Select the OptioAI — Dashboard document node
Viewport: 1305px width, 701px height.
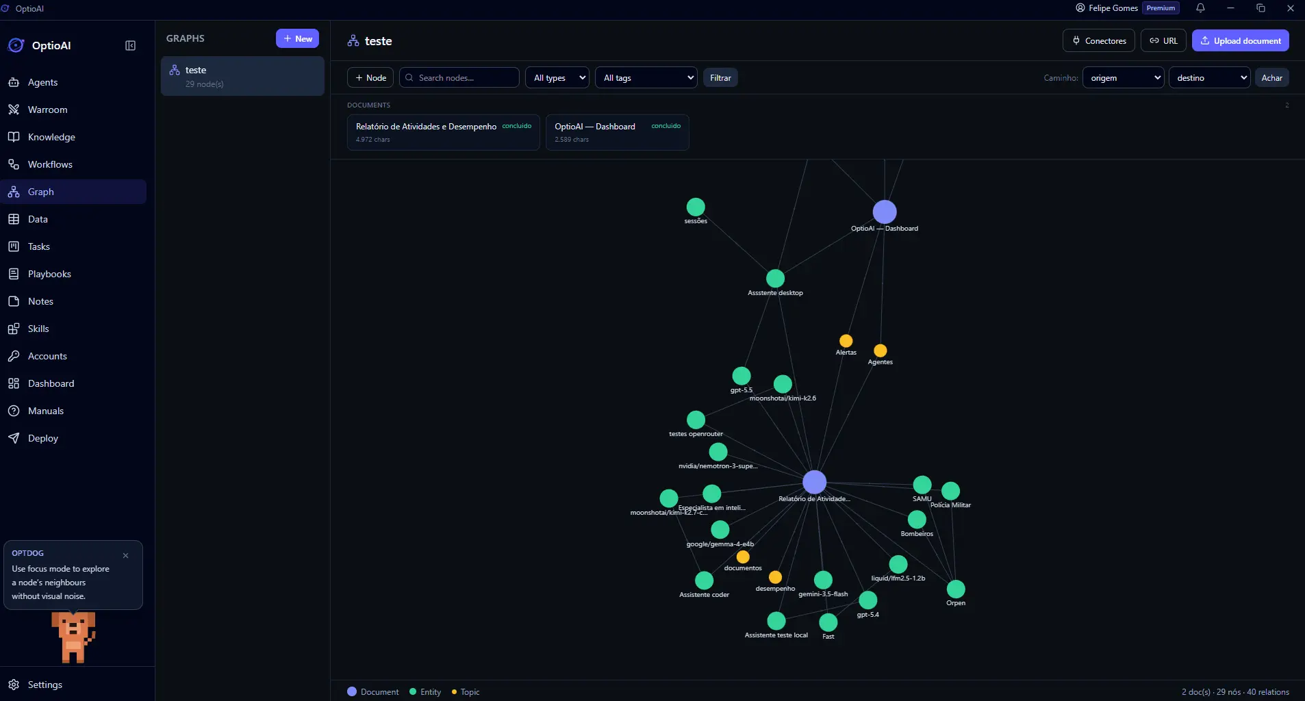tap(885, 212)
